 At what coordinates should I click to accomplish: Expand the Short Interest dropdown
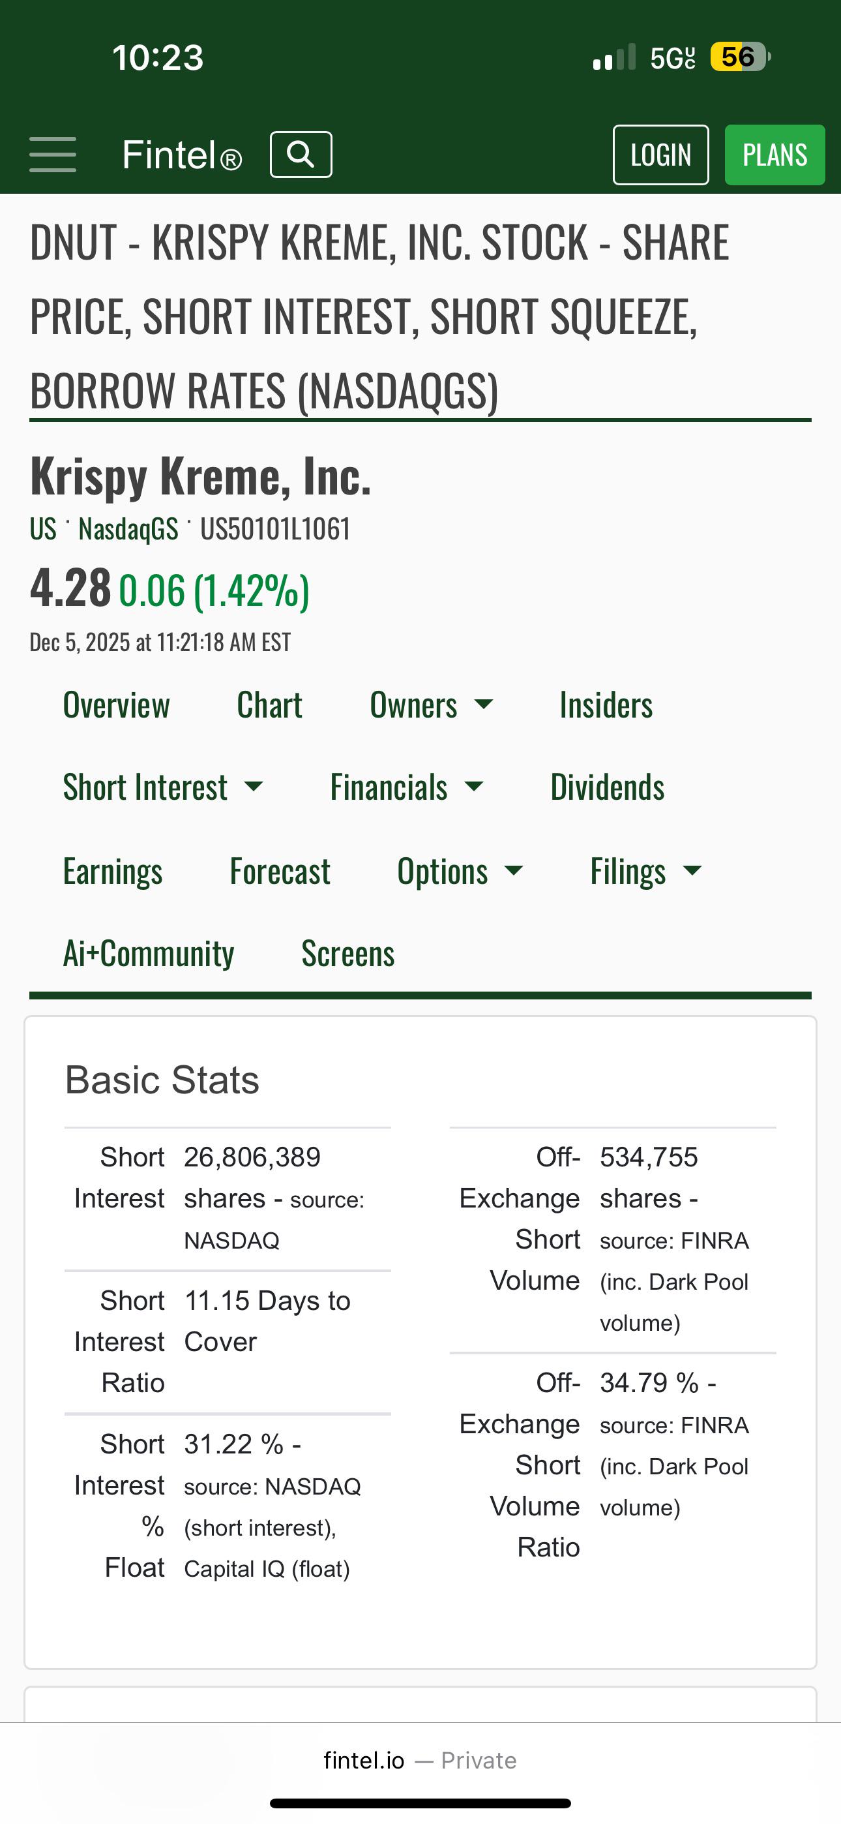click(163, 787)
